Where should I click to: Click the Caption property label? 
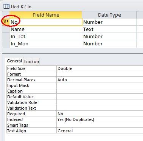[x=15, y=91]
